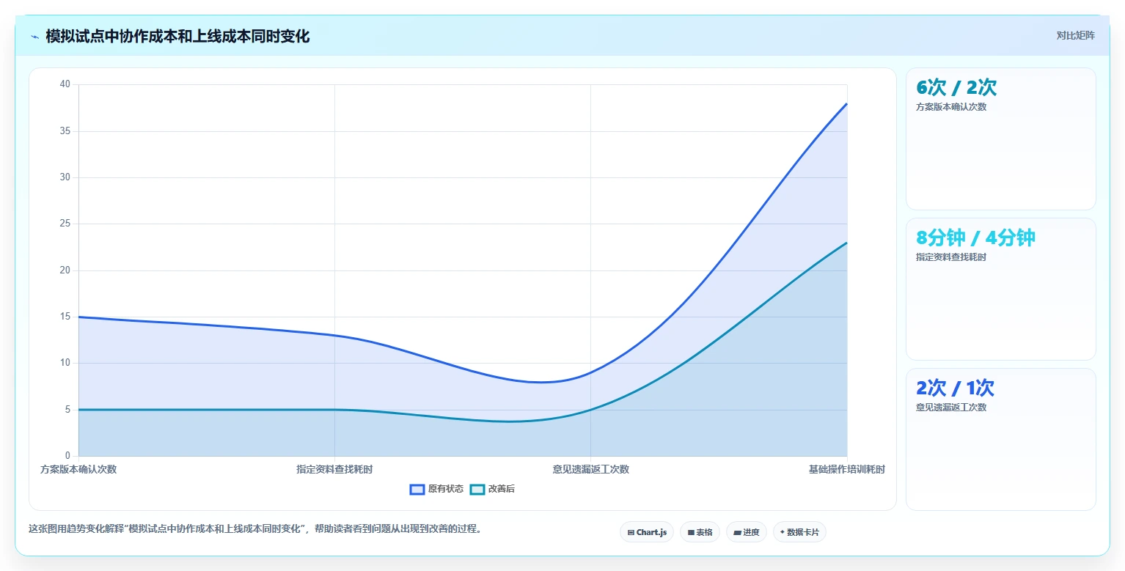Select the 进度 tag

click(747, 532)
